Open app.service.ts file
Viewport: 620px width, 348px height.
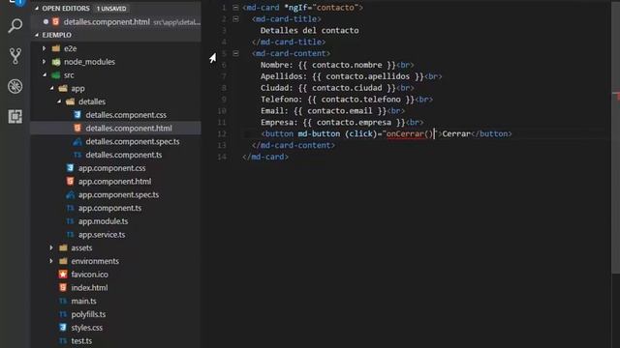102,235
